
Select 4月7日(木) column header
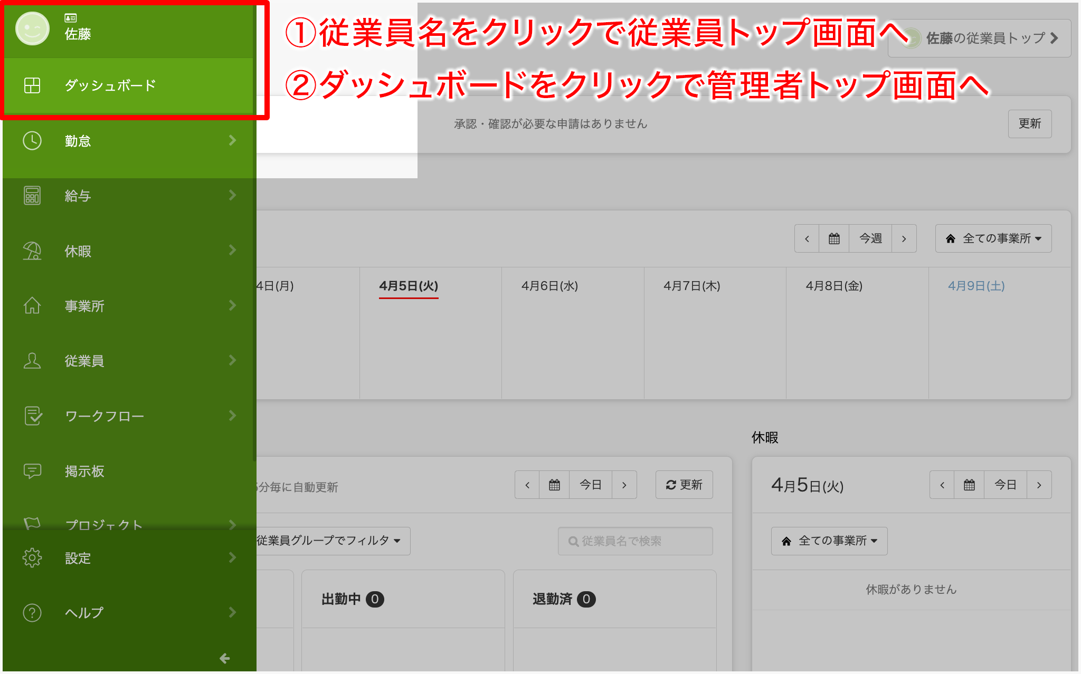click(691, 286)
